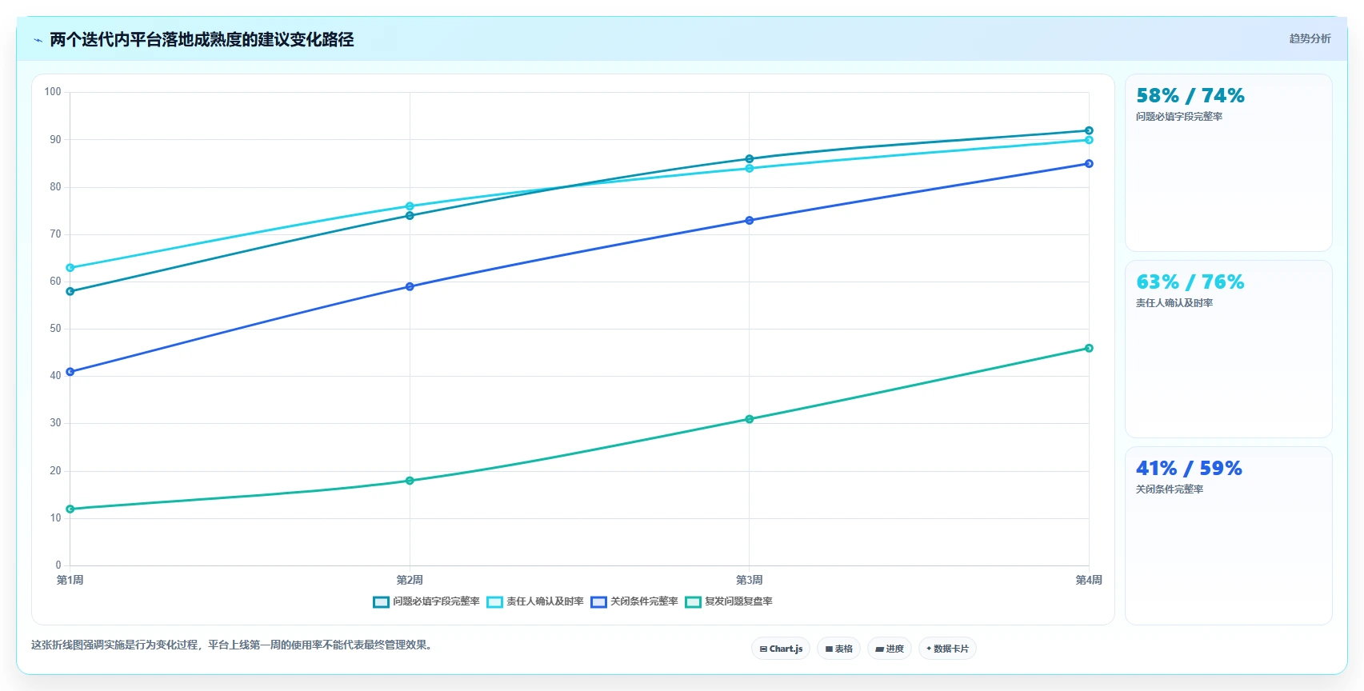Click the 第2周 point on 关闭条件完整率 line
Viewport: 1364px width, 691px height.
coord(410,286)
